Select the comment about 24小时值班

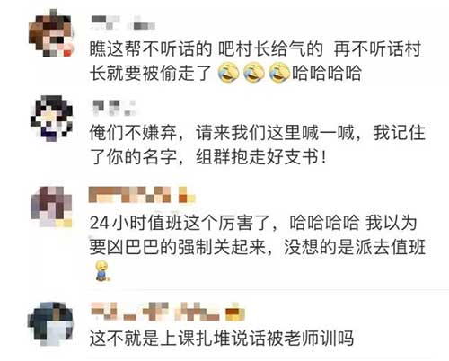[258, 247]
